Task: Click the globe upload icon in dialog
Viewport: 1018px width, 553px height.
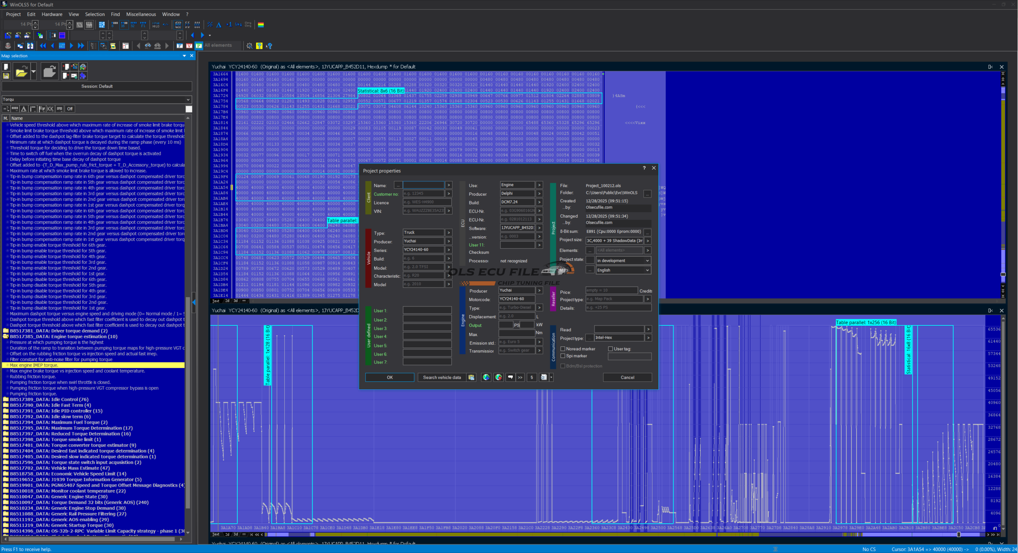Action: click(499, 377)
